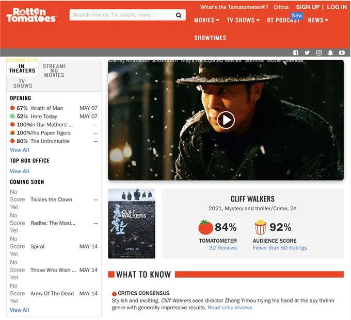The width and height of the screenshot is (351, 320).
Task: Open What's the Tomatometer link
Action: 234,7
